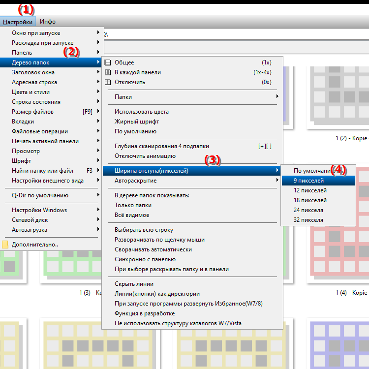Open Заголовок окна submenu
The image size is (369, 369).
coord(51,72)
